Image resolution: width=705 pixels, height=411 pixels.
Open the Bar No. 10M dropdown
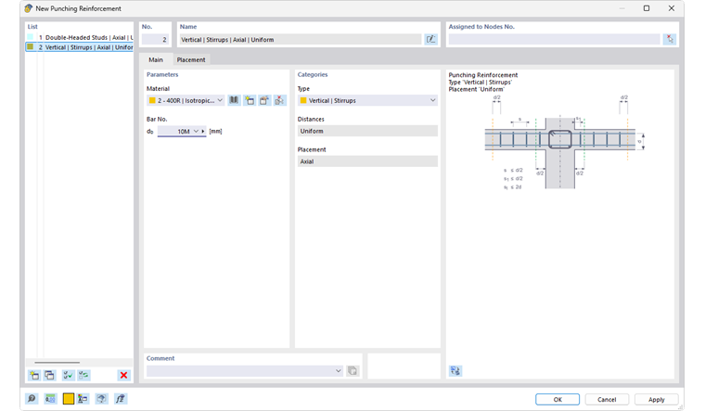point(196,132)
